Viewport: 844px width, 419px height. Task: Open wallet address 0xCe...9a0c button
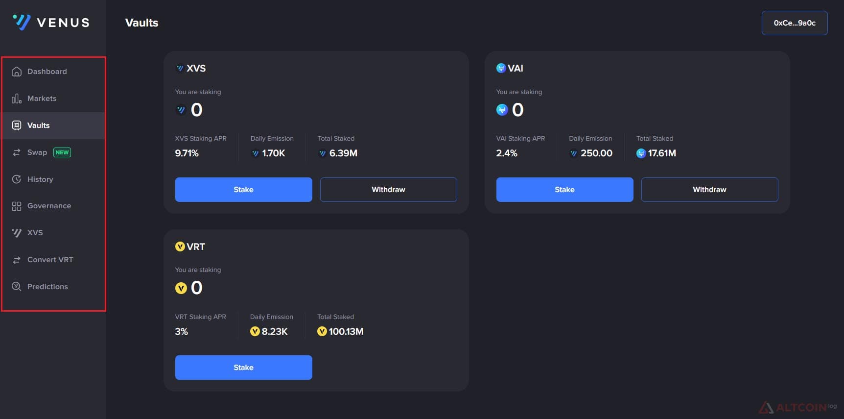click(x=795, y=23)
